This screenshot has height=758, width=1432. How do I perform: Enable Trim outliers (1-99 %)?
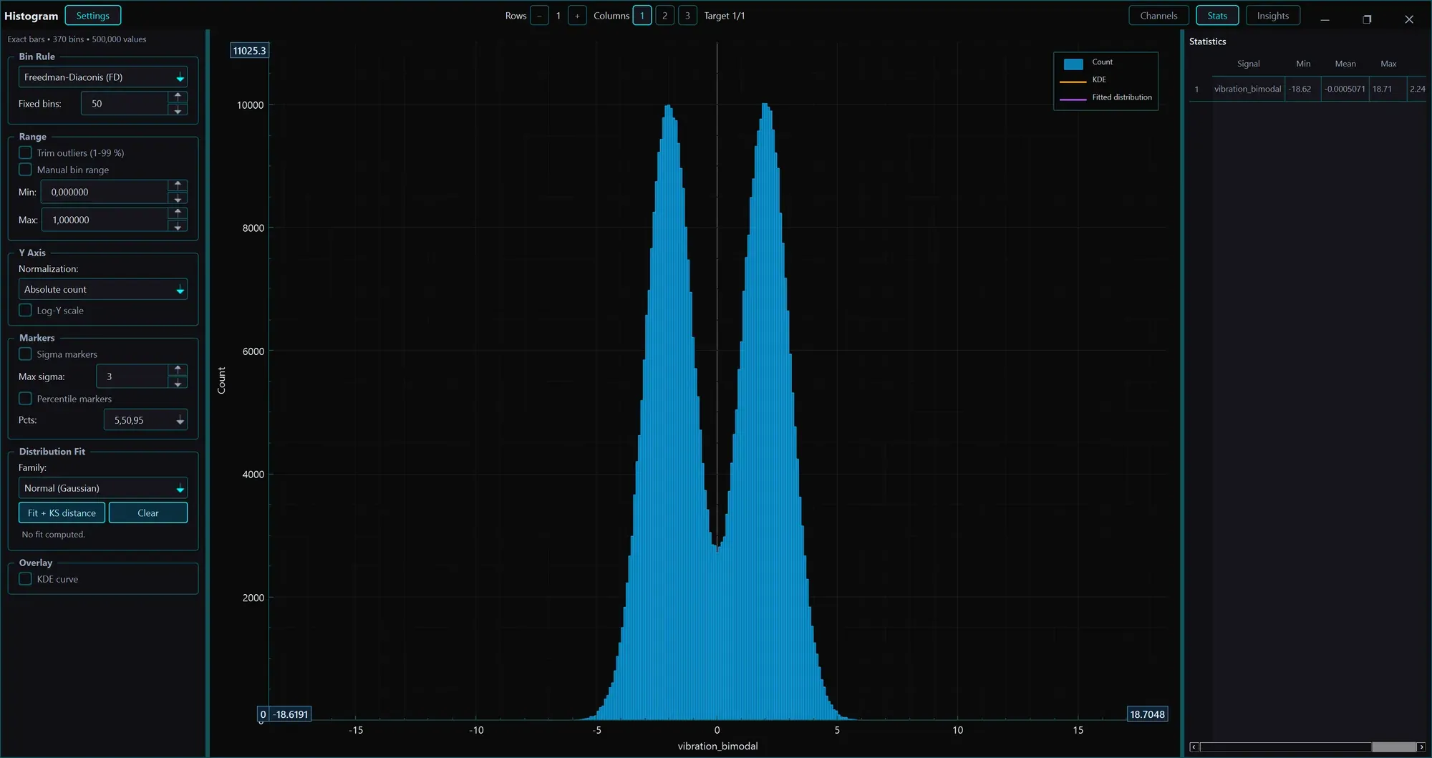pyautogui.click(x=26, y=152)
